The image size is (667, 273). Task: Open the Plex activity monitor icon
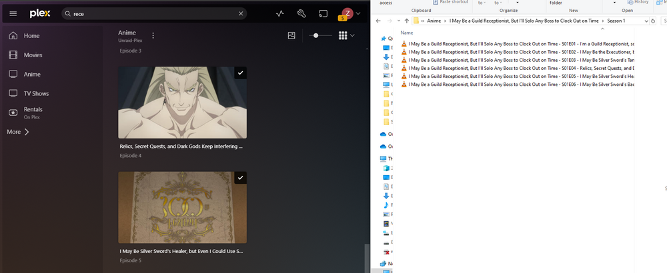click(x=280, y=13)
